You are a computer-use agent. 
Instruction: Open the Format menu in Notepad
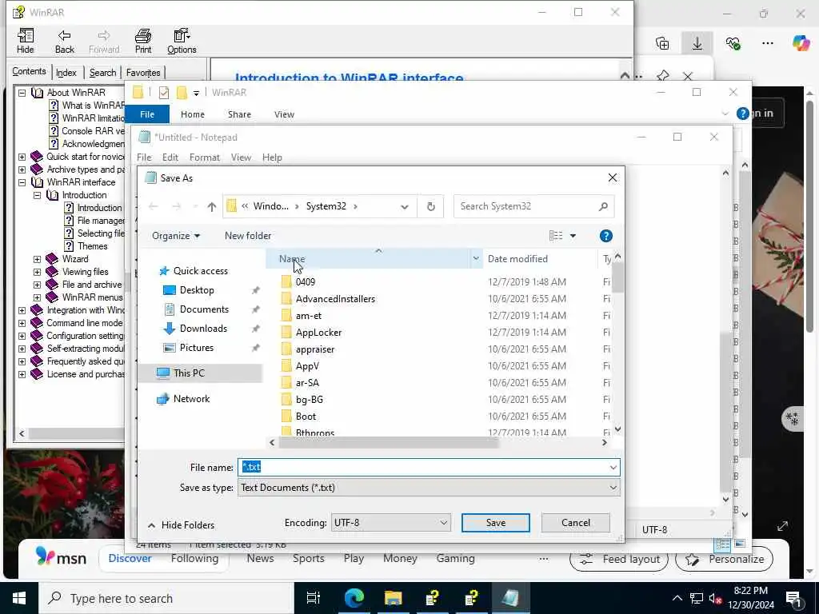pyautogui.click(x=204, y=157)
